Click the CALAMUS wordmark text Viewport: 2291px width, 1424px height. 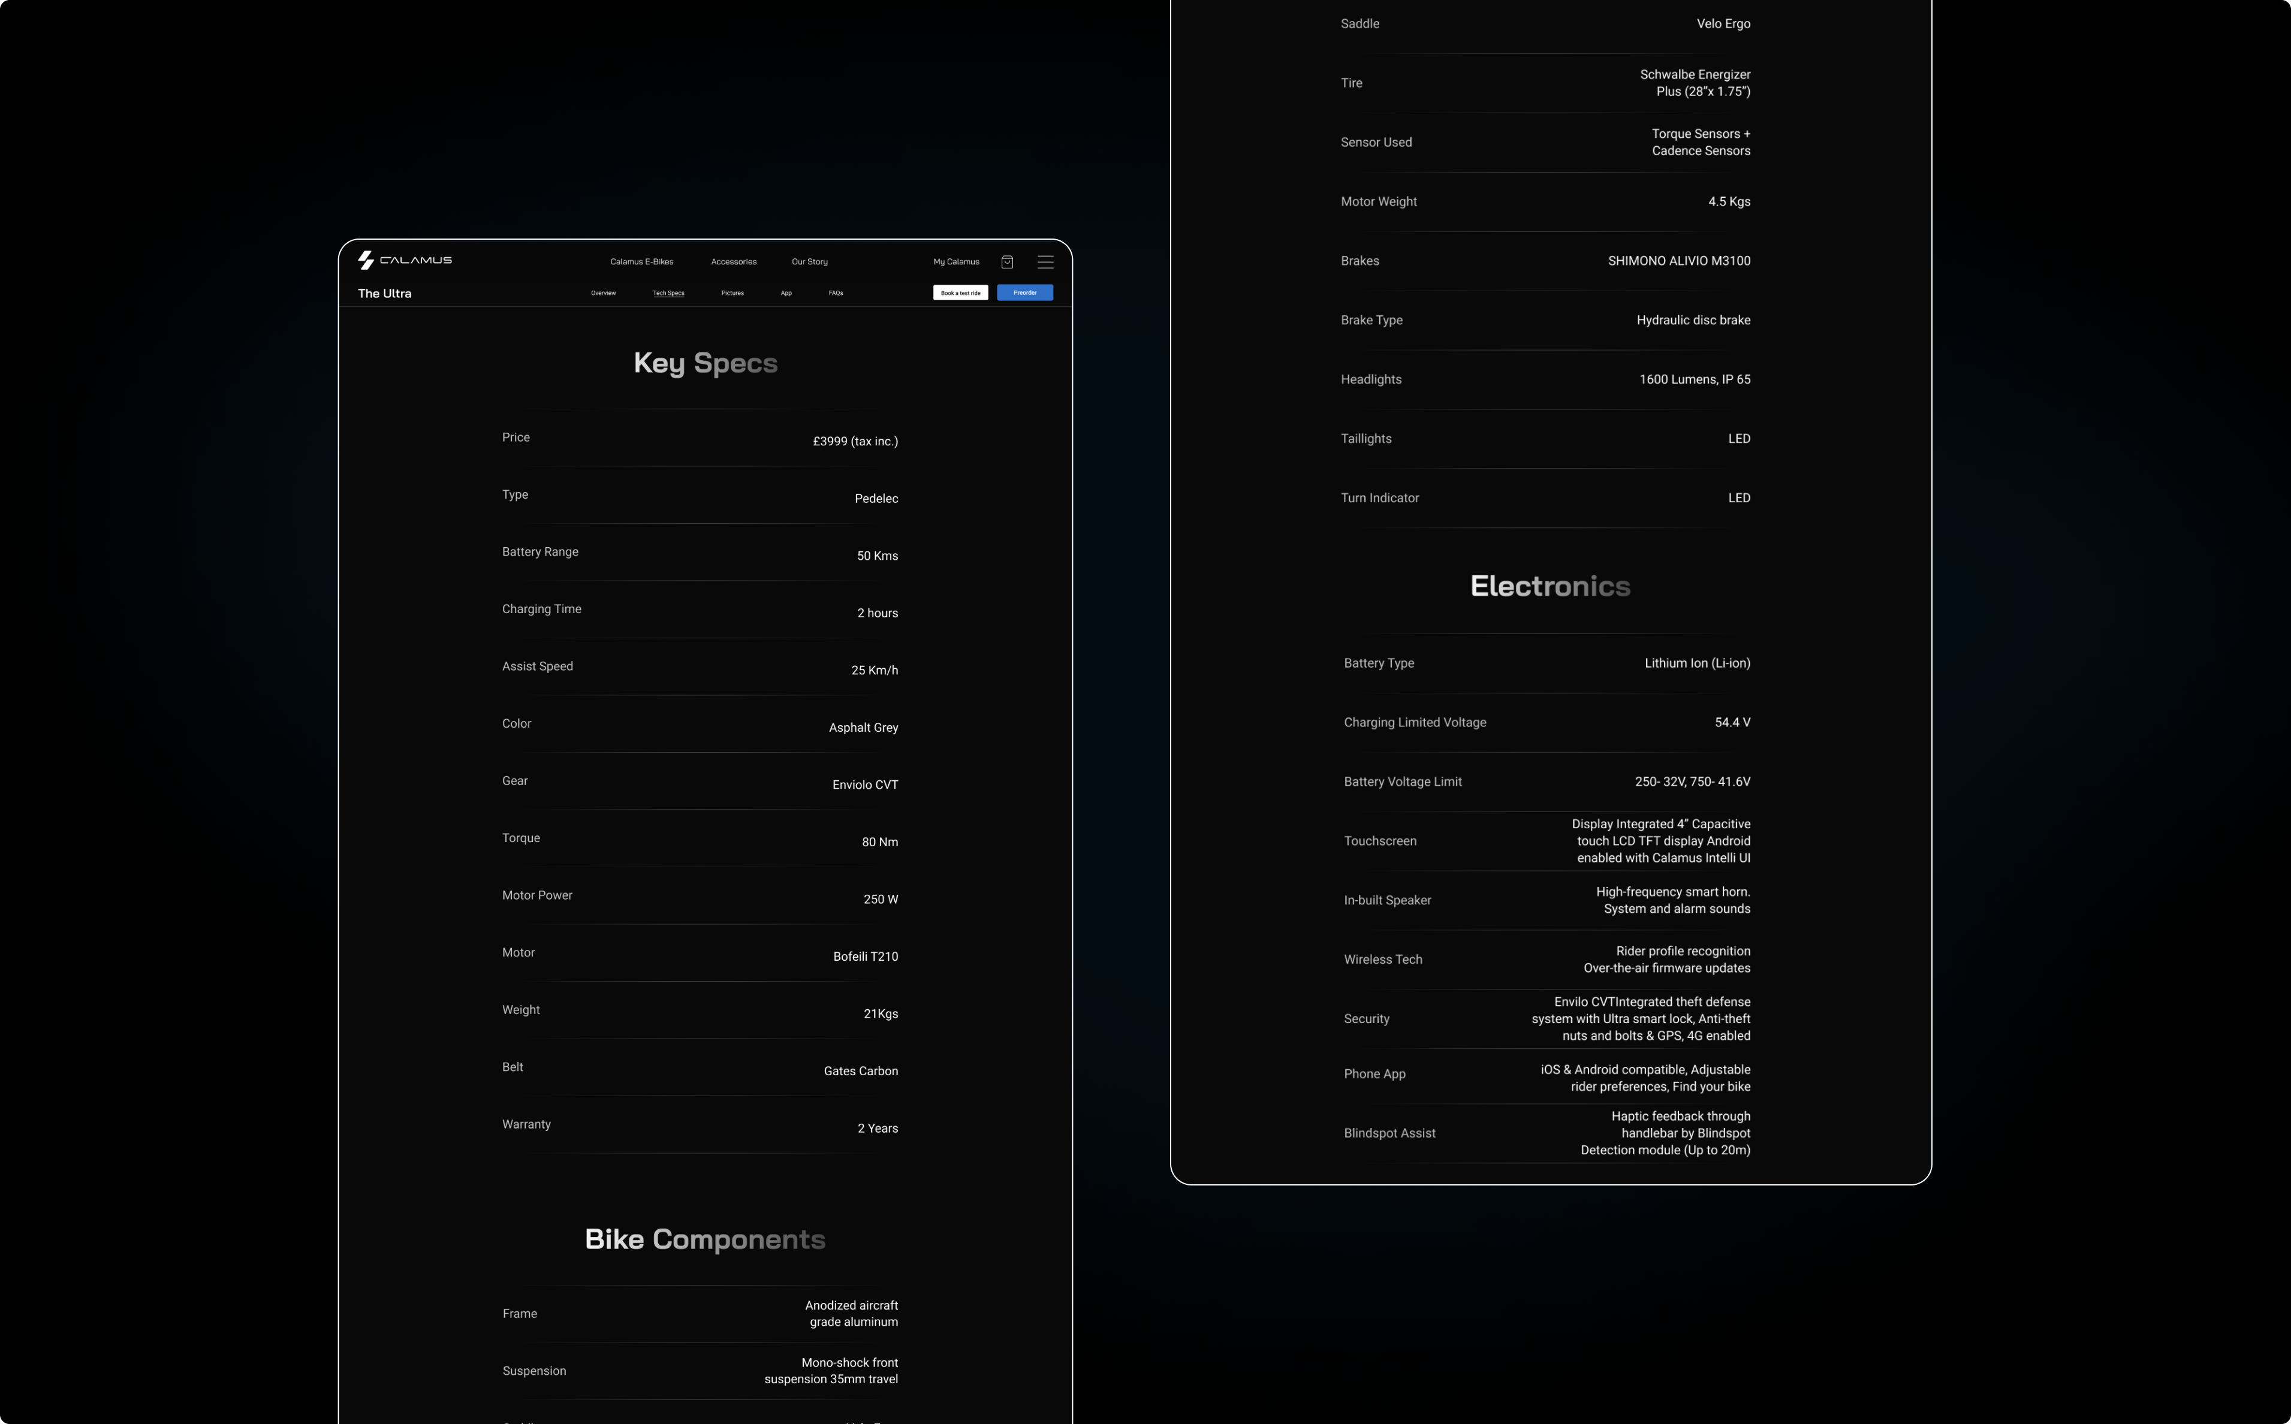click(415, 260)
